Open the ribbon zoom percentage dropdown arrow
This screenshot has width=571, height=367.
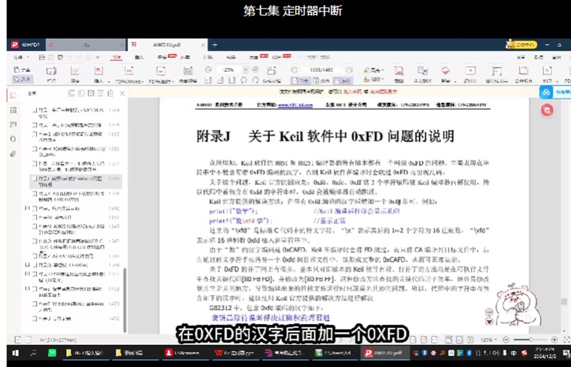click(246, 69)
